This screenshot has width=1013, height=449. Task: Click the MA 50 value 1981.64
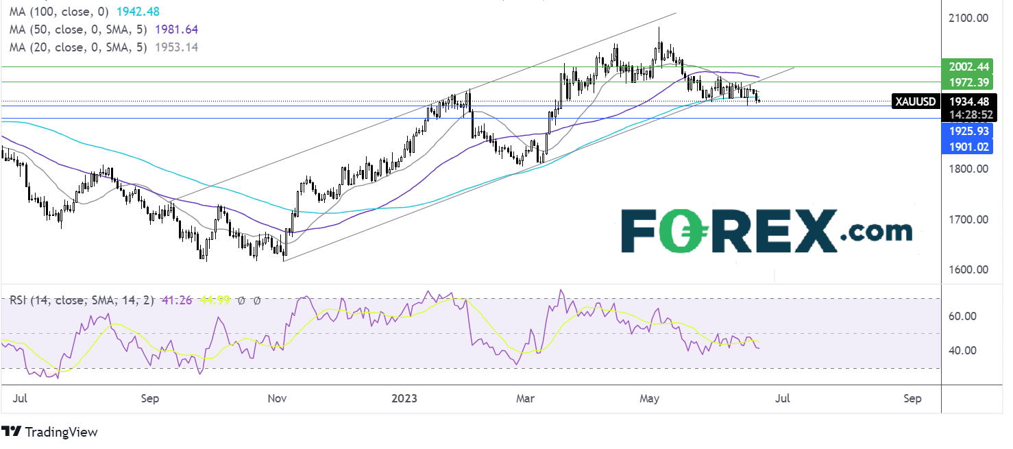click(x=177, y=30)
